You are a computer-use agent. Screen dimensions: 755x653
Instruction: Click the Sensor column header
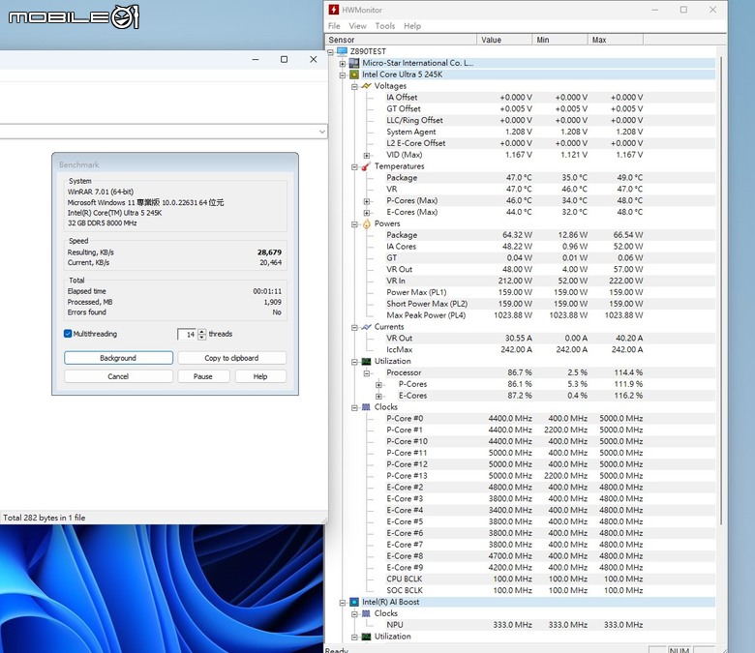tap(401, 40)
